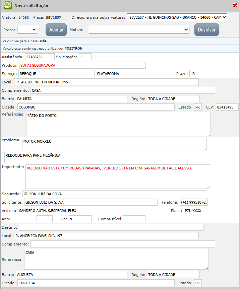
Task: Click the green GPS icon in title bar
Action: 8,6
